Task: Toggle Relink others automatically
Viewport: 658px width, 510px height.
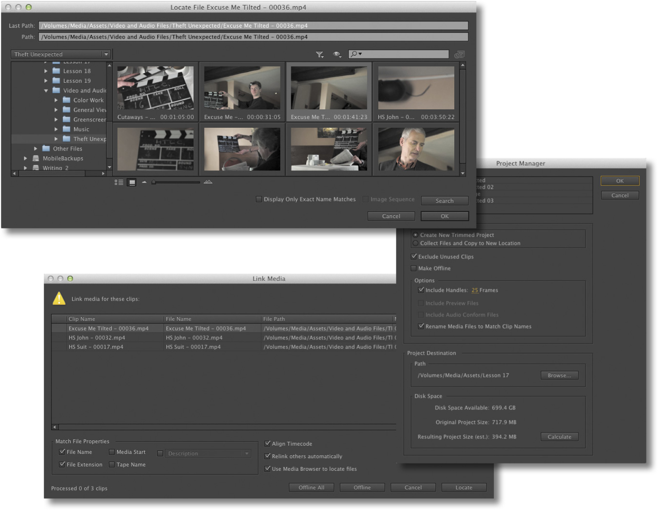Action: [267, 456]
